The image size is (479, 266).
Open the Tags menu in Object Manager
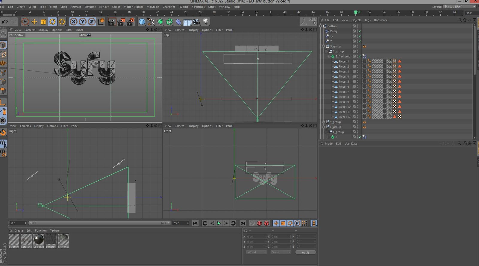pyautogui.click(x=367, y=20)
